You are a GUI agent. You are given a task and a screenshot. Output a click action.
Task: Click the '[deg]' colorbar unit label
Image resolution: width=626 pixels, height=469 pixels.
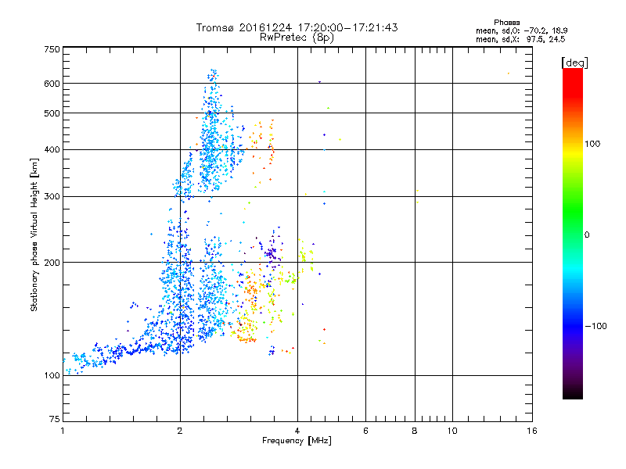click(574, 63)
